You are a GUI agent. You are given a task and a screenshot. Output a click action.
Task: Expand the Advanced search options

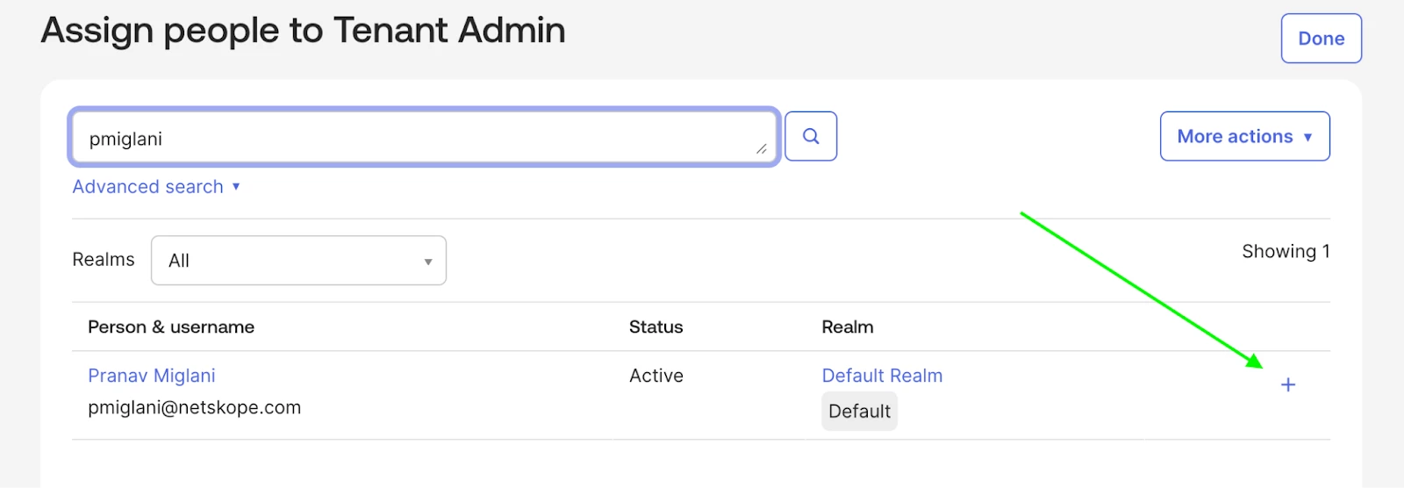pos(148,187)
